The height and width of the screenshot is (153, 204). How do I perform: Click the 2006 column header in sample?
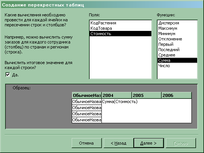point(177,95)
